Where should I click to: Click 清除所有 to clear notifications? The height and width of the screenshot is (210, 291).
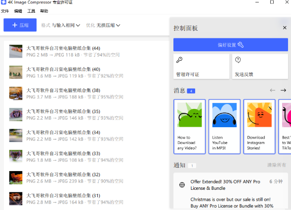click(x=277, y=165)
